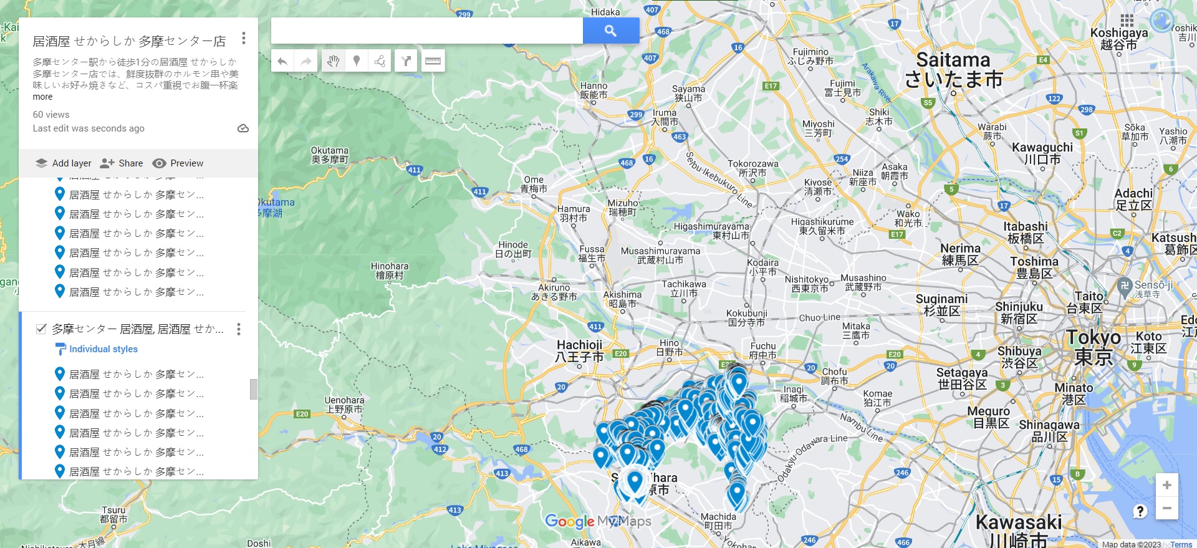Click the Redo arrow in toolbar

(306, 61)
